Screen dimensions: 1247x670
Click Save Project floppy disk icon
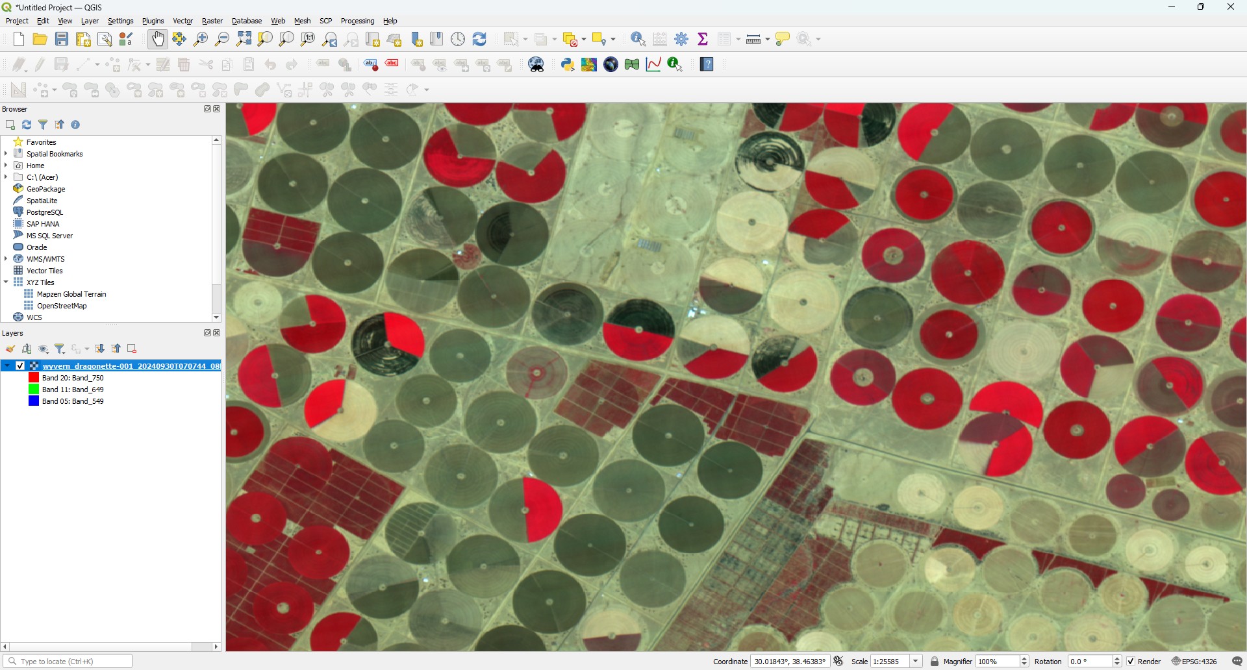[x=62, y=40]
